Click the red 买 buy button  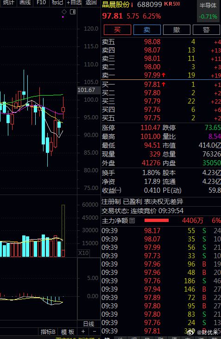[x=117, y=30]
